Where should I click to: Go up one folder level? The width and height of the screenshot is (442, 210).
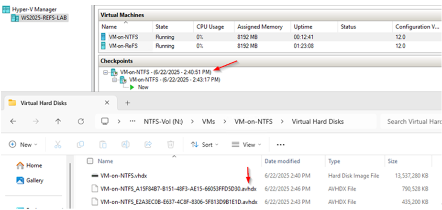point(58,121)
